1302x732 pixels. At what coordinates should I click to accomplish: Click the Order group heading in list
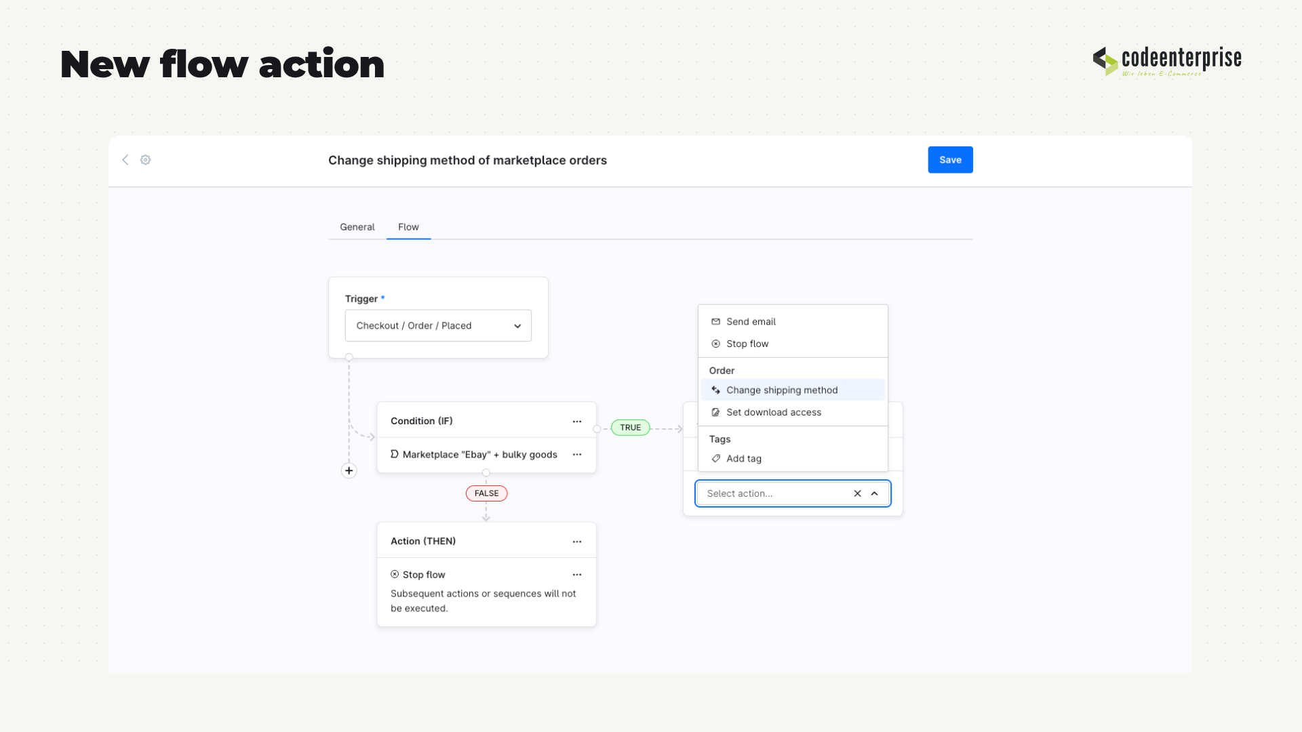(722, 371)
